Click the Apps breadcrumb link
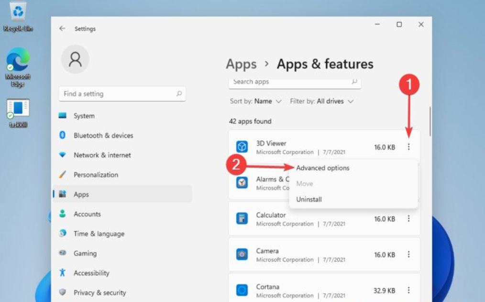The width and height of the screenshot is (485, 302). [241, 64]
